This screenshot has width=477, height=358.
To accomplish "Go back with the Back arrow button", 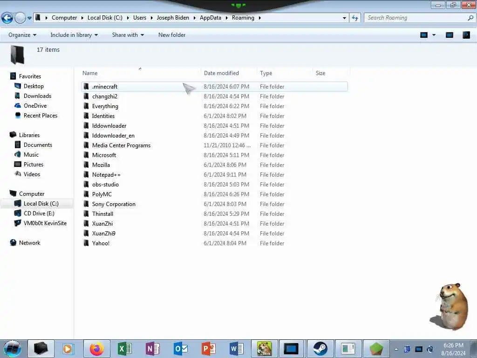I will coord(7,18).
